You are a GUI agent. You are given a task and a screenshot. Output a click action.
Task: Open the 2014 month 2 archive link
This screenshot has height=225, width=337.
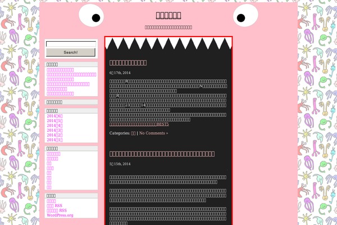[x=54, y=135]
